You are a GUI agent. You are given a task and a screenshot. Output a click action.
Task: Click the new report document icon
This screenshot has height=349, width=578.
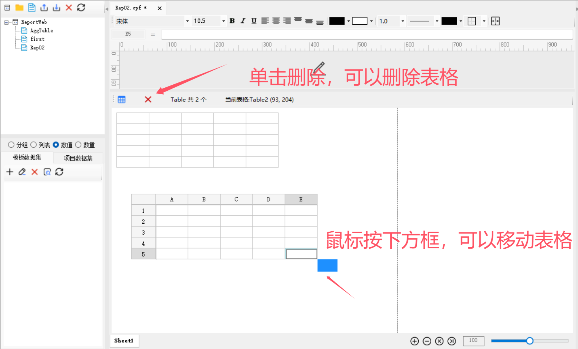(32, 8)
